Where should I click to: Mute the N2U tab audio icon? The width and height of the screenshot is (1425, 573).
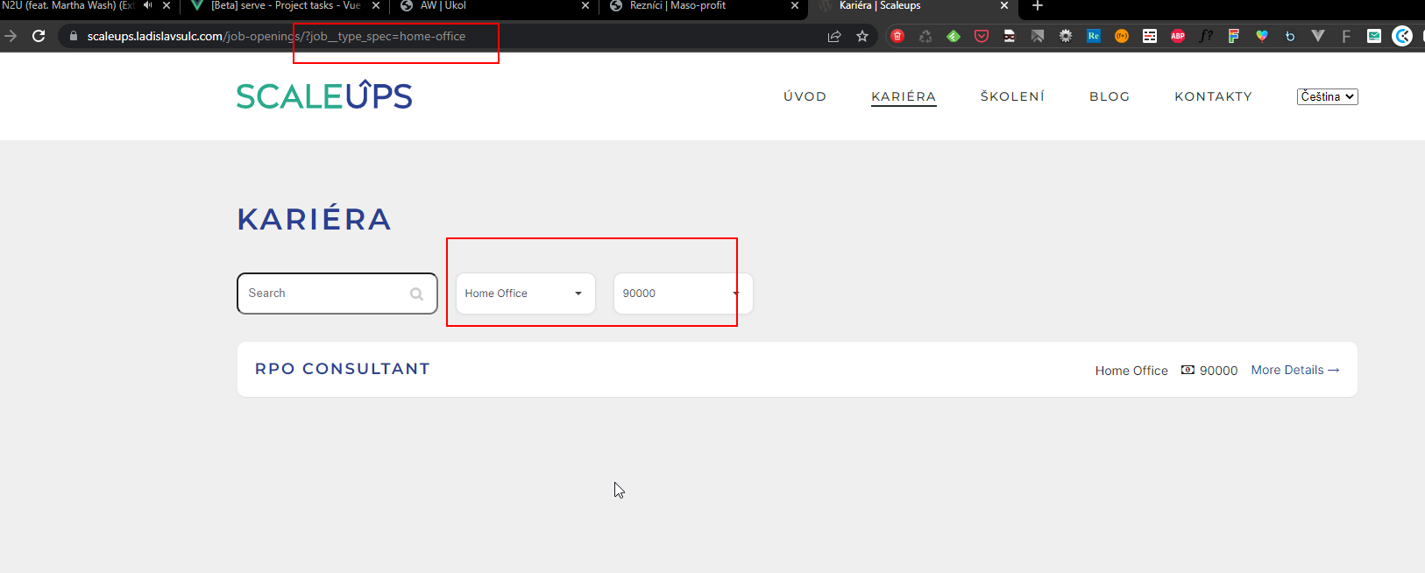[147, 6]
